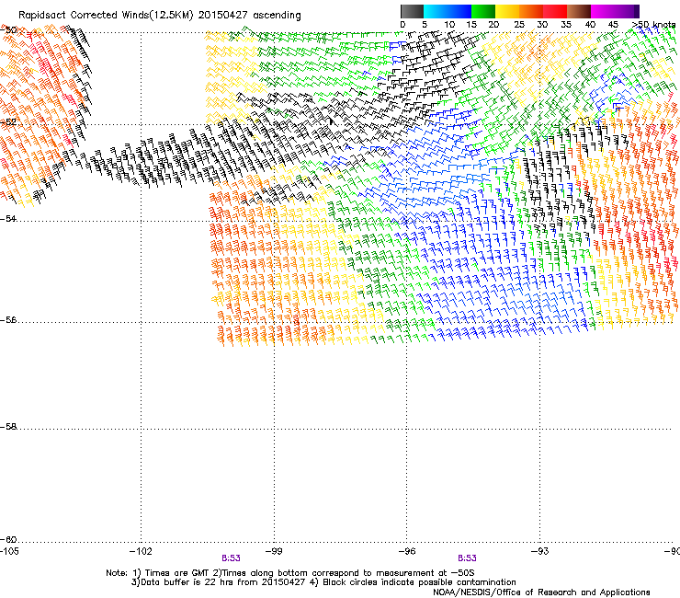
Task: Click the '-93' longitude axis label
Action: click(539, 551)
